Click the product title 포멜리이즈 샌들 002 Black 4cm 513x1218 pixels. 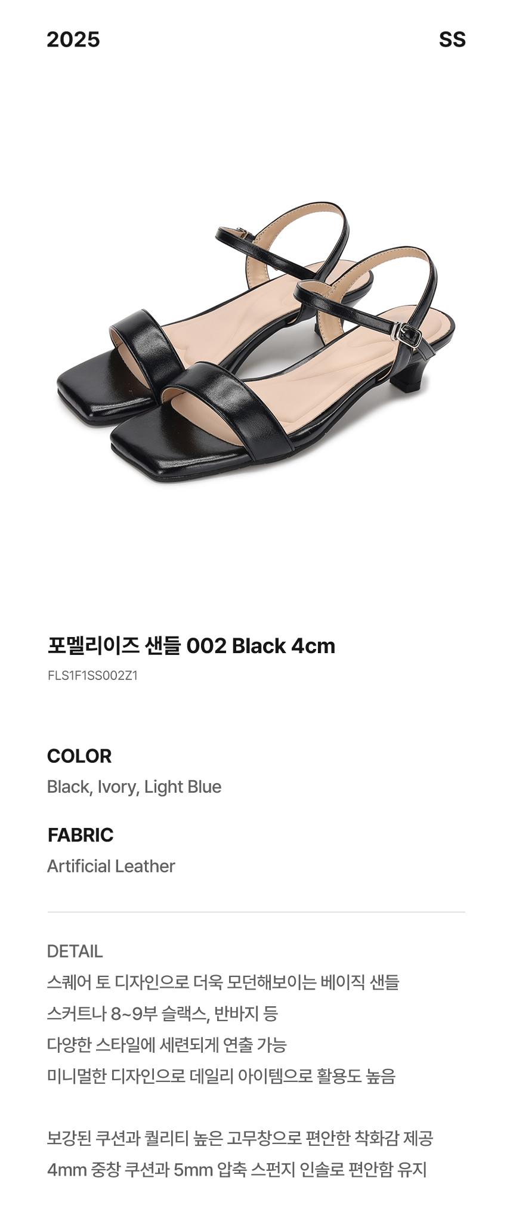point(191,645)
